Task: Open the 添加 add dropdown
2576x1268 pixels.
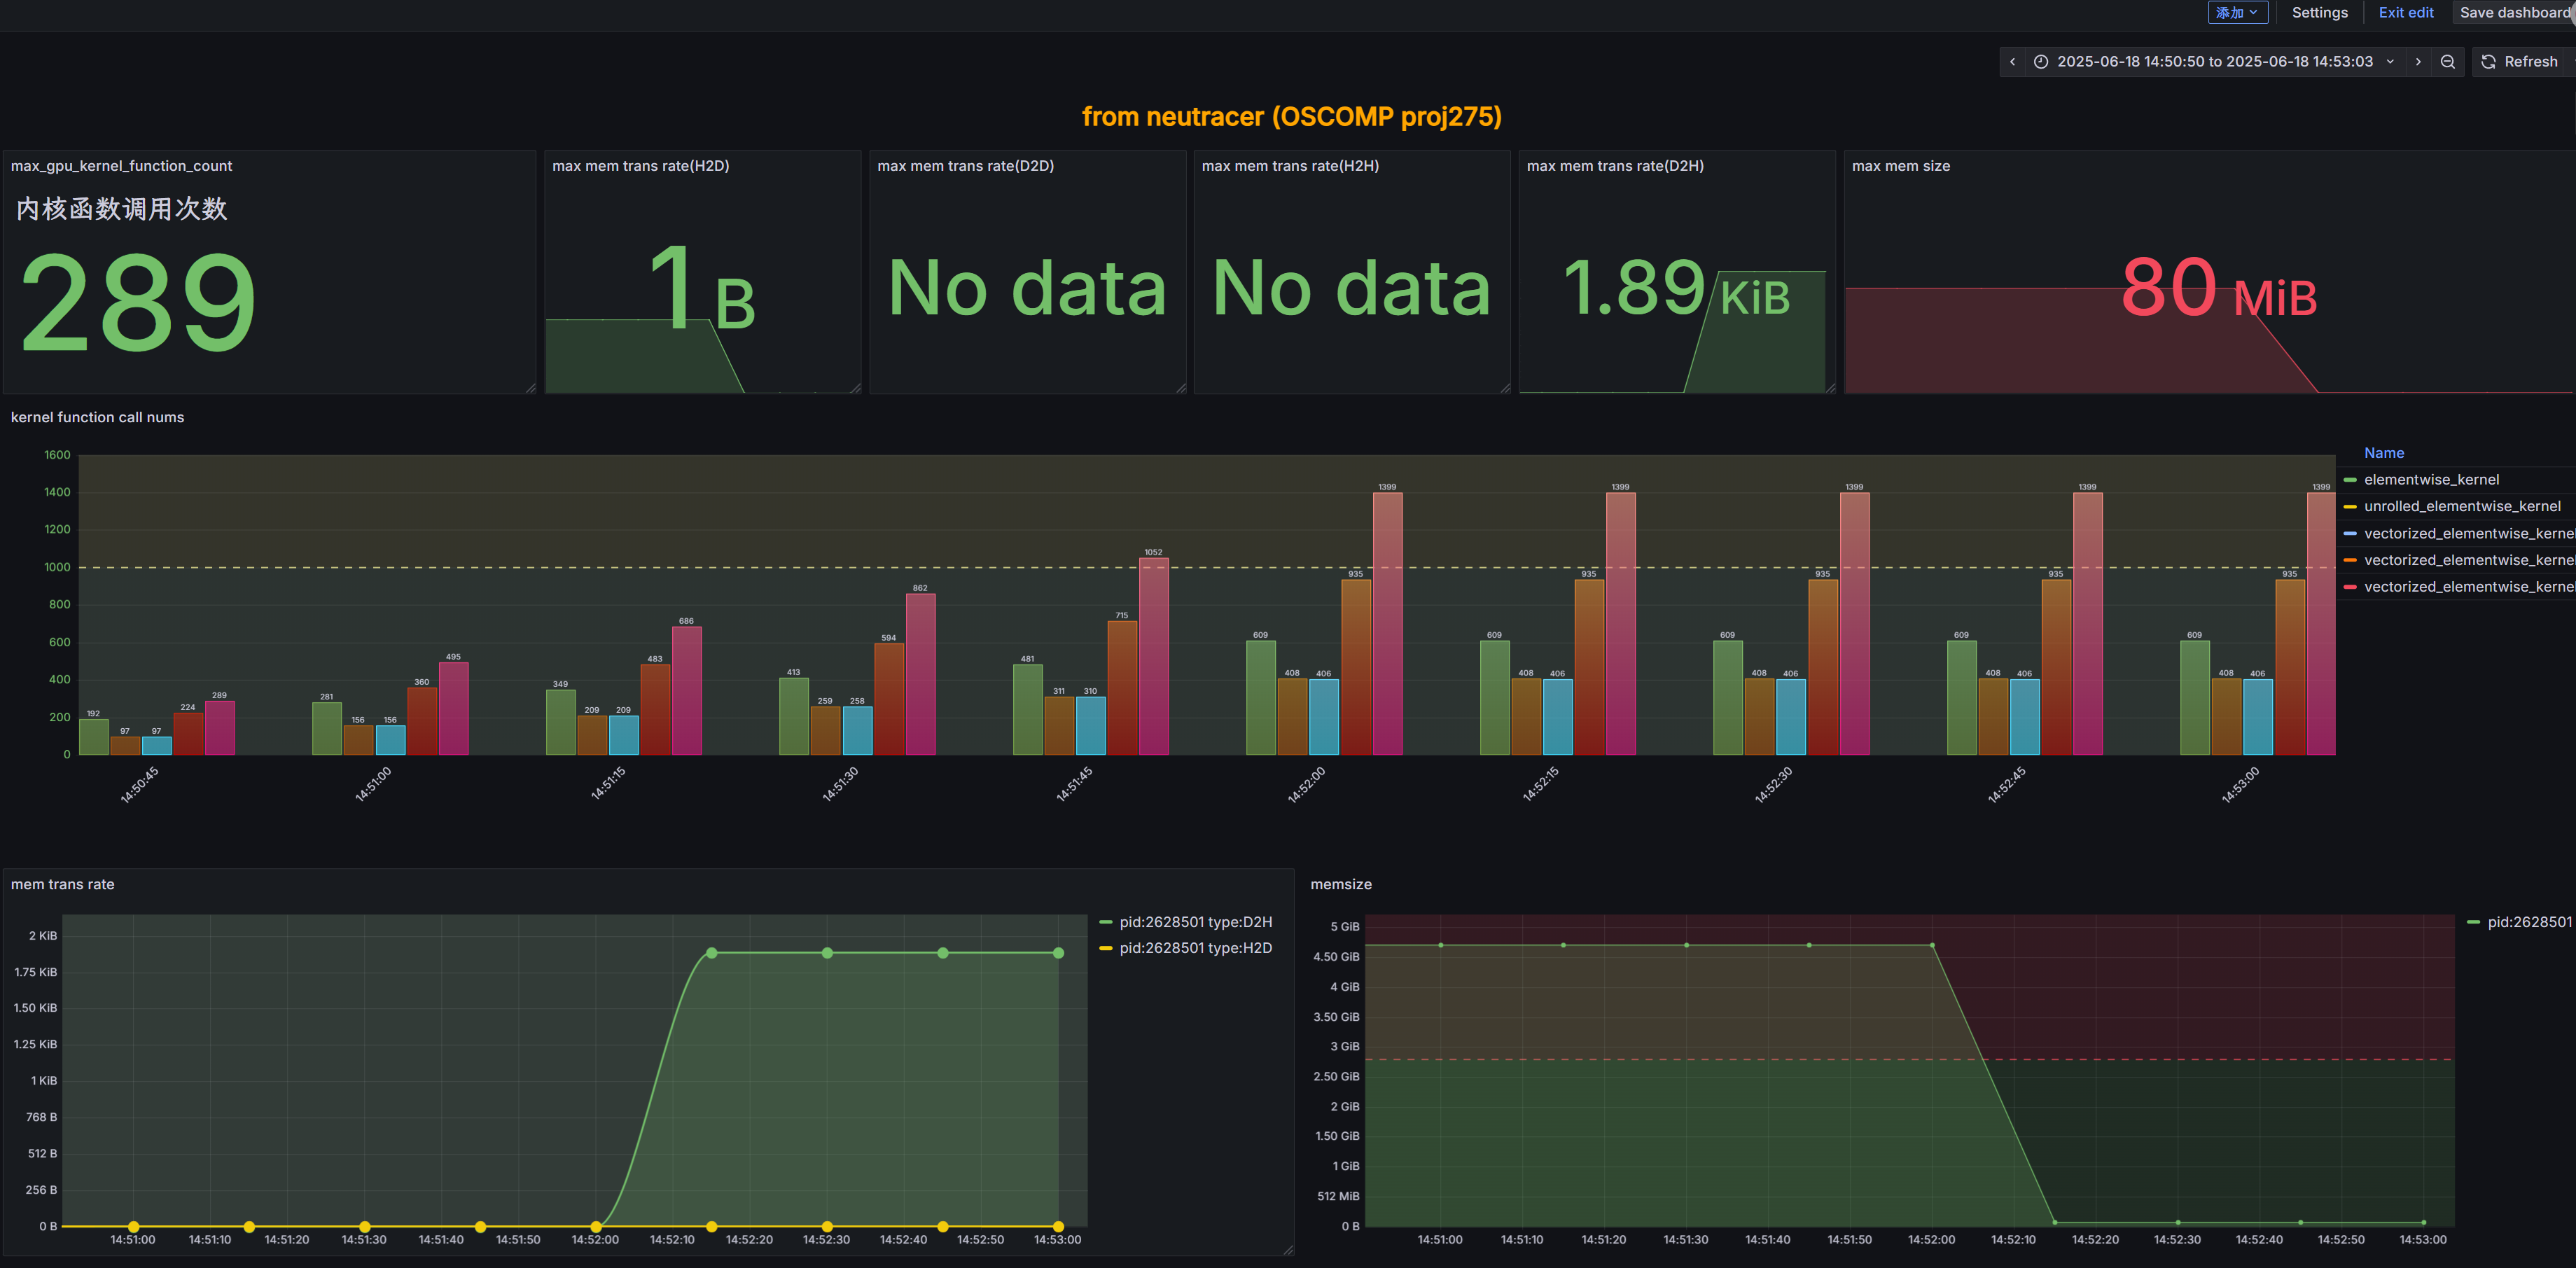Action: (x=2236, y=13)
